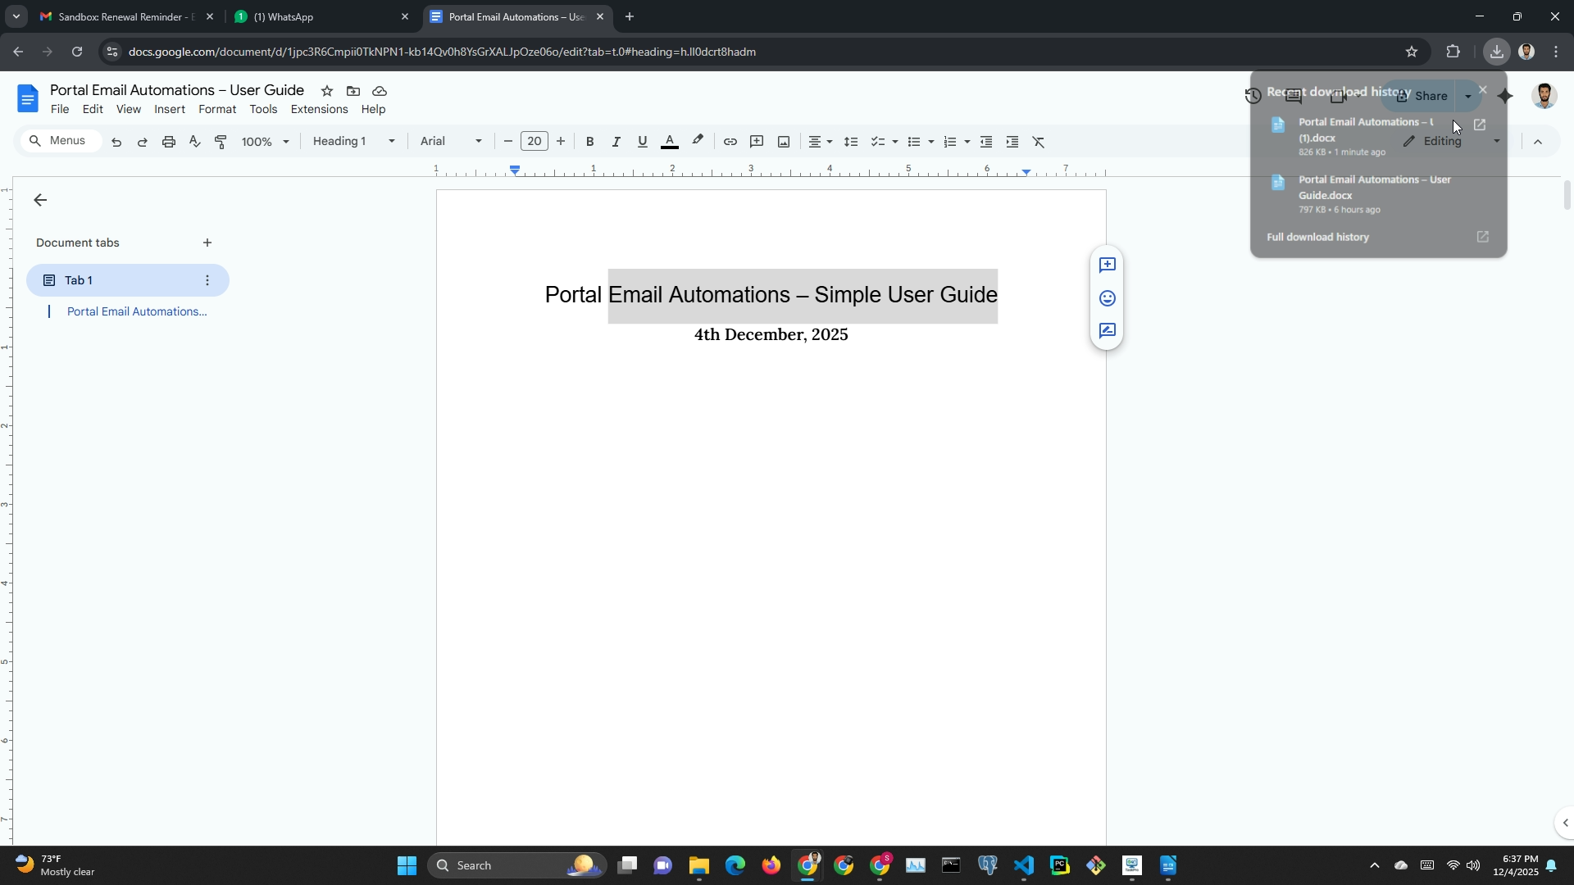Open the Format menu

(217, 109)
